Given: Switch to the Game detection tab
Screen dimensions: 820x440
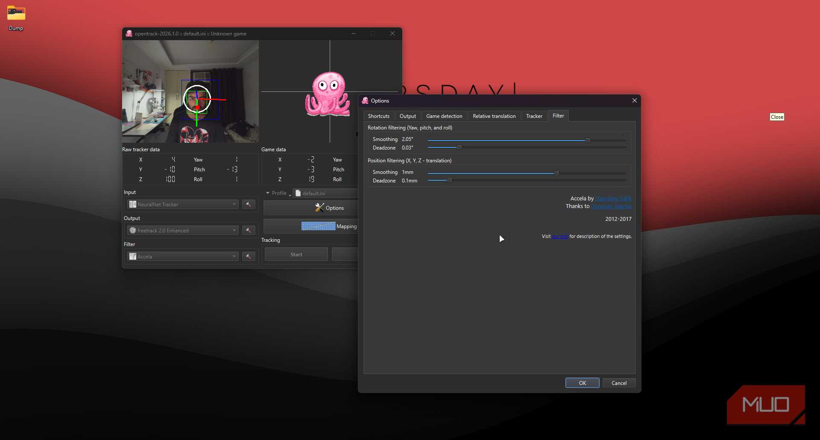Looking at the screenshot, I should point(444,116).
